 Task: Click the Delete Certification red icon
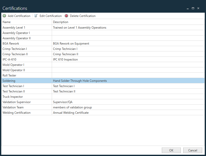(66, 16)
